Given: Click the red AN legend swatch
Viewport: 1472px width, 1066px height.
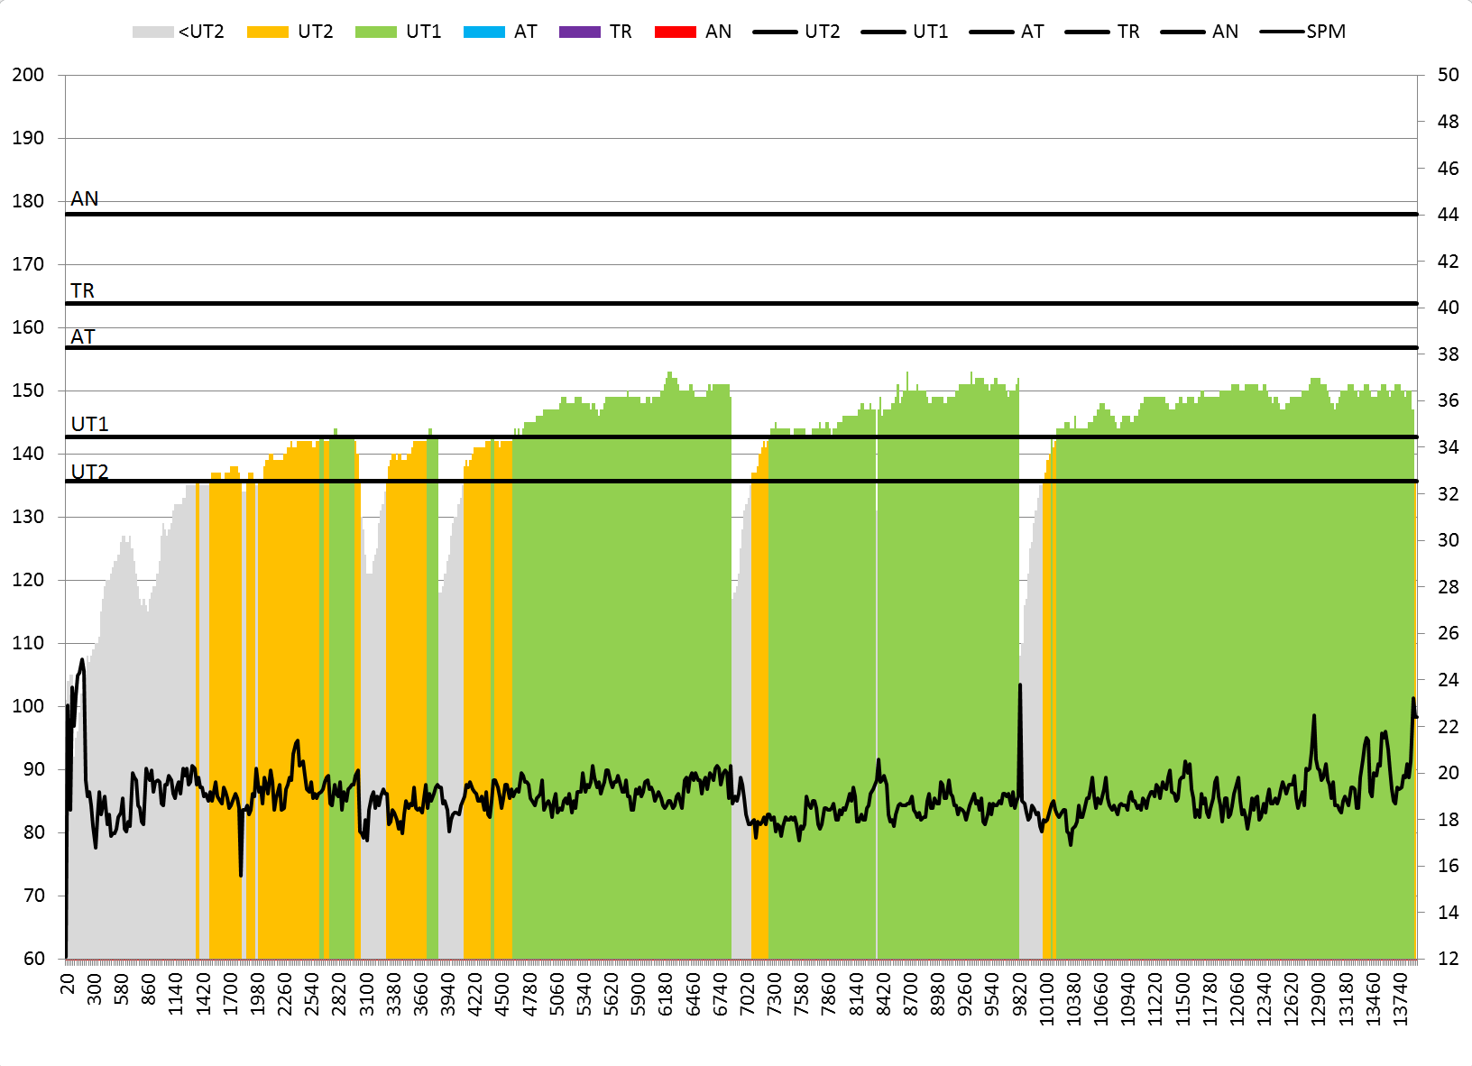Looking at the screenshot, I should pyautogui.click(x=675, y=32).
